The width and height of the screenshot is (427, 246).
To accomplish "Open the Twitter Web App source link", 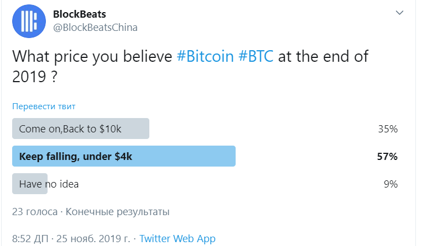I will click(x=178, y=239).
